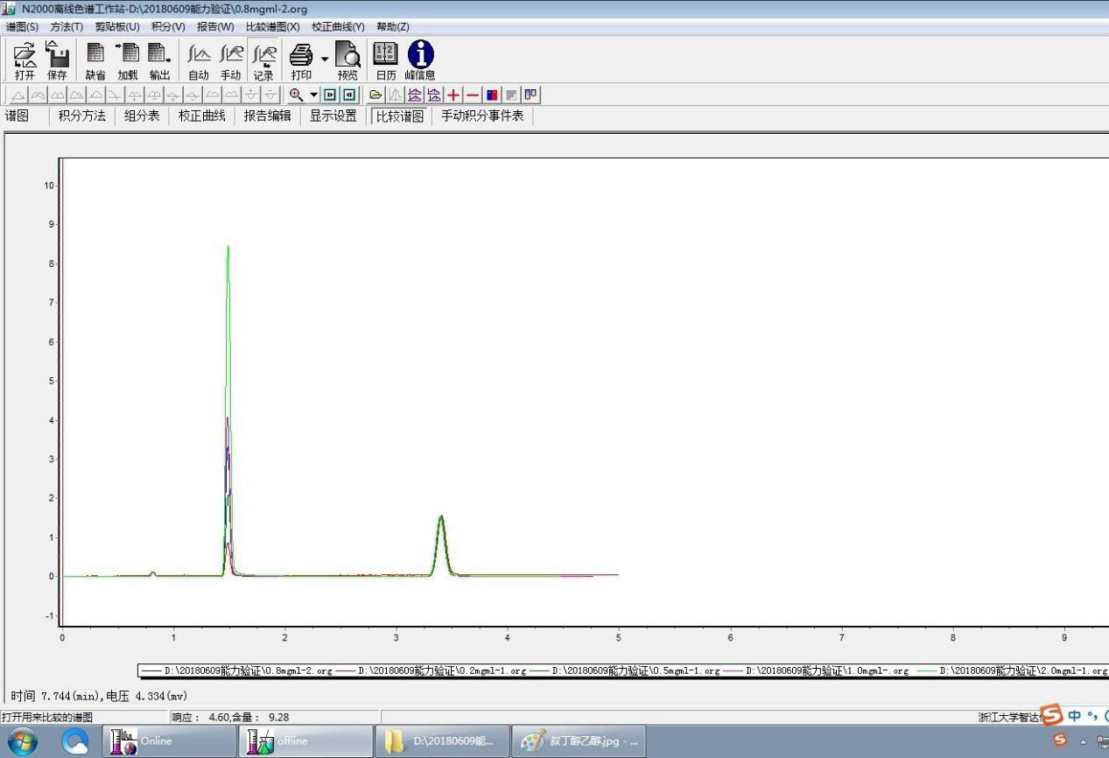
Task: Open the 积分(V) menu
Action: click(168, 26)
